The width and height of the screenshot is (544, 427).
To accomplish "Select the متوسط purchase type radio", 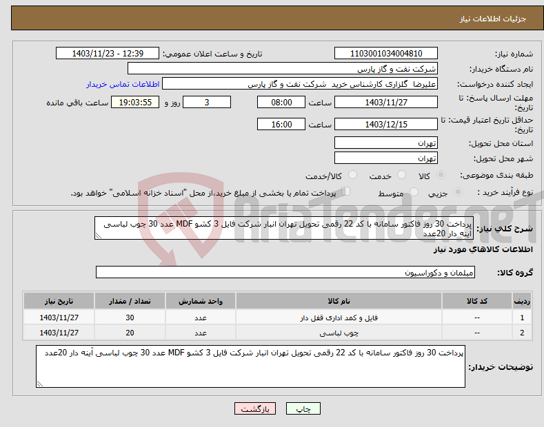I will pyautogui.click(x=414, y=192).
